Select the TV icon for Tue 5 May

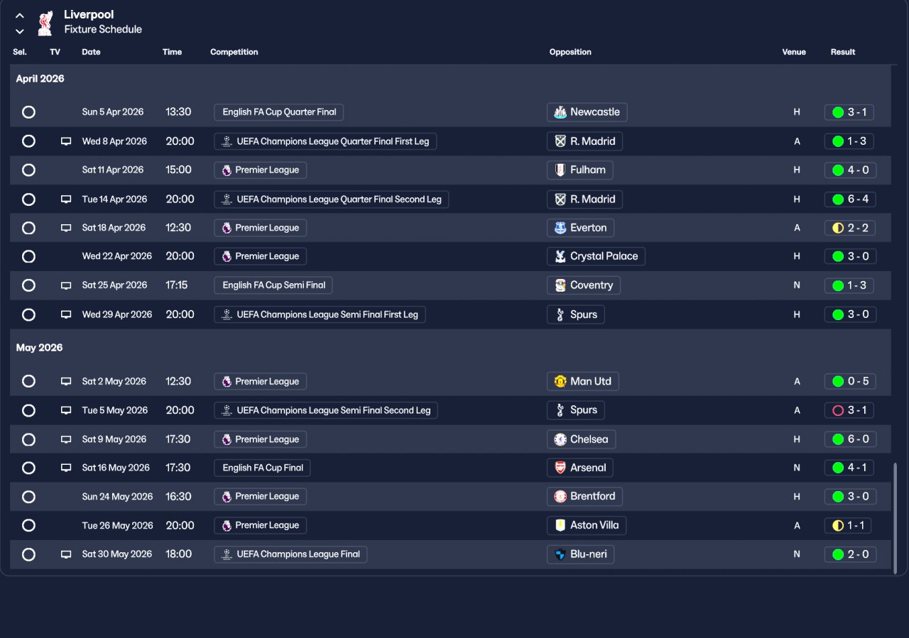(66, 410)
